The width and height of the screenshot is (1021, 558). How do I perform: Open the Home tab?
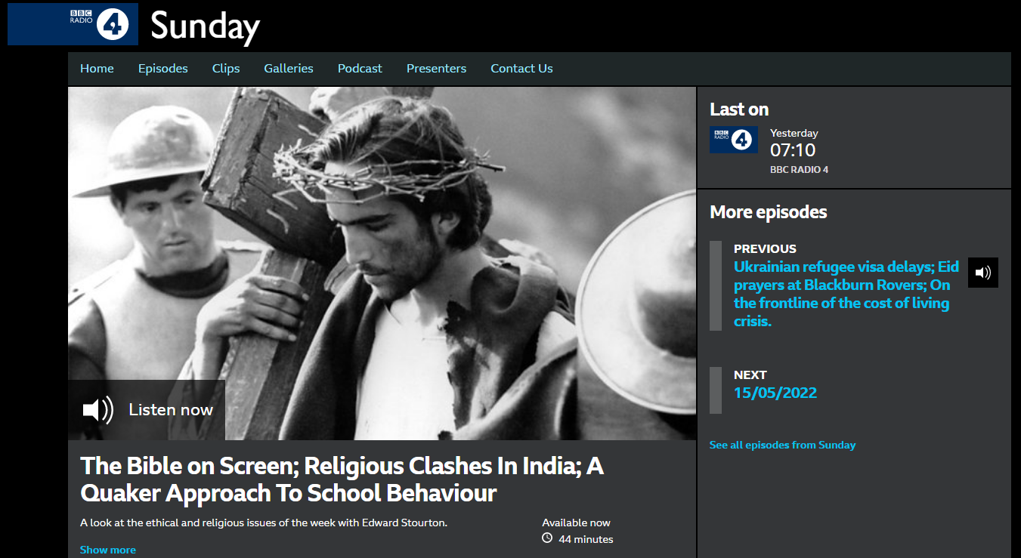tap(97, 69)
